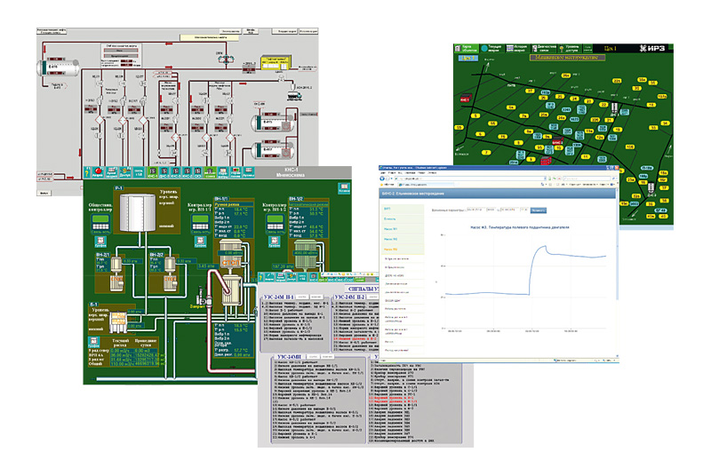Open Текущие аварии in map window toolbar
This screenshot has width=711, height=476.
pos(491,48)
